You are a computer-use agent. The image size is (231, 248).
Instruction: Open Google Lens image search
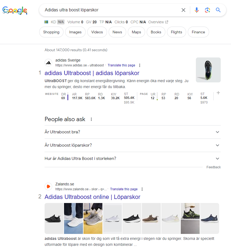click(207, 10)
